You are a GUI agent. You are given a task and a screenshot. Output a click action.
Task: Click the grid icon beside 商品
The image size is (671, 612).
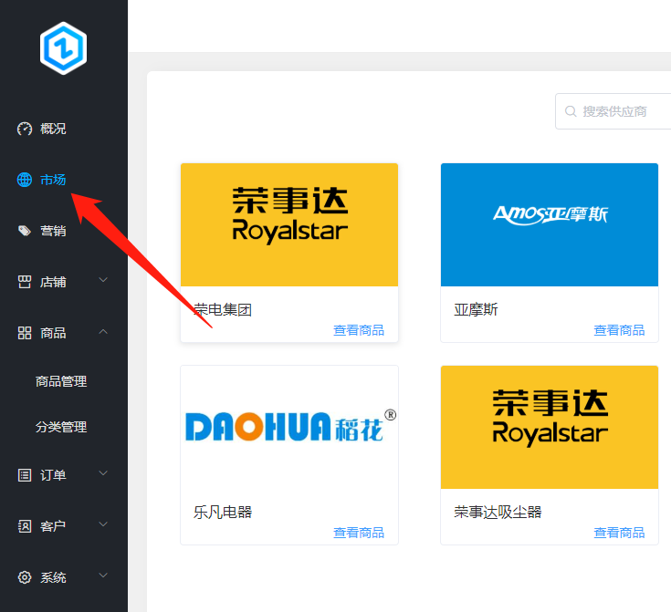25,333
